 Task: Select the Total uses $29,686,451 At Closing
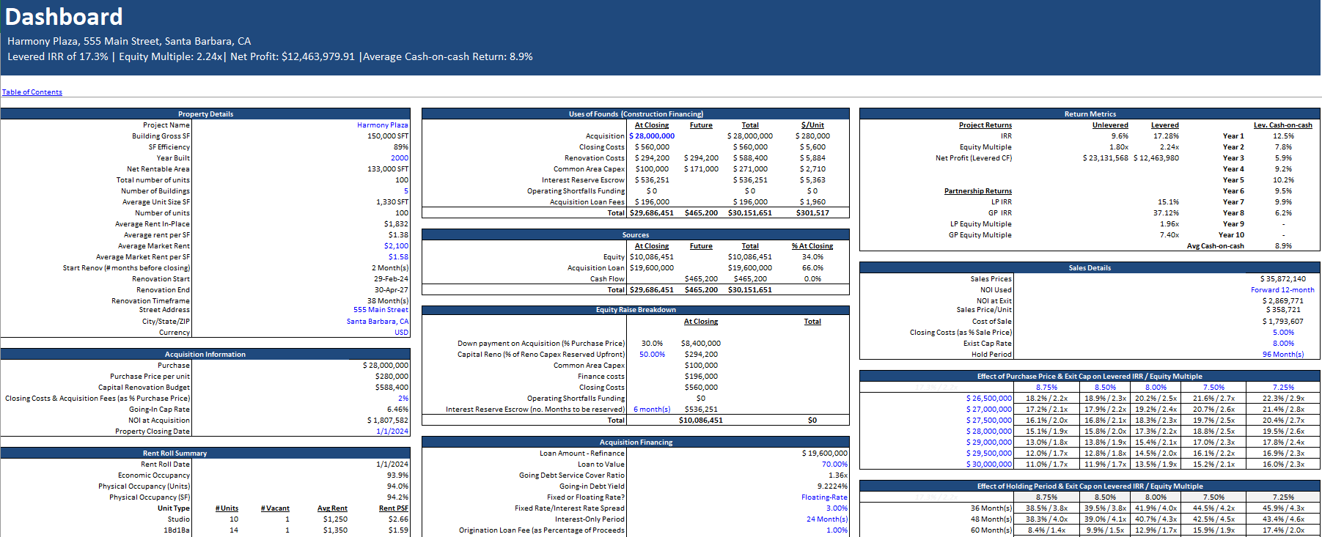pyautogui.click(x=652, y=213)
